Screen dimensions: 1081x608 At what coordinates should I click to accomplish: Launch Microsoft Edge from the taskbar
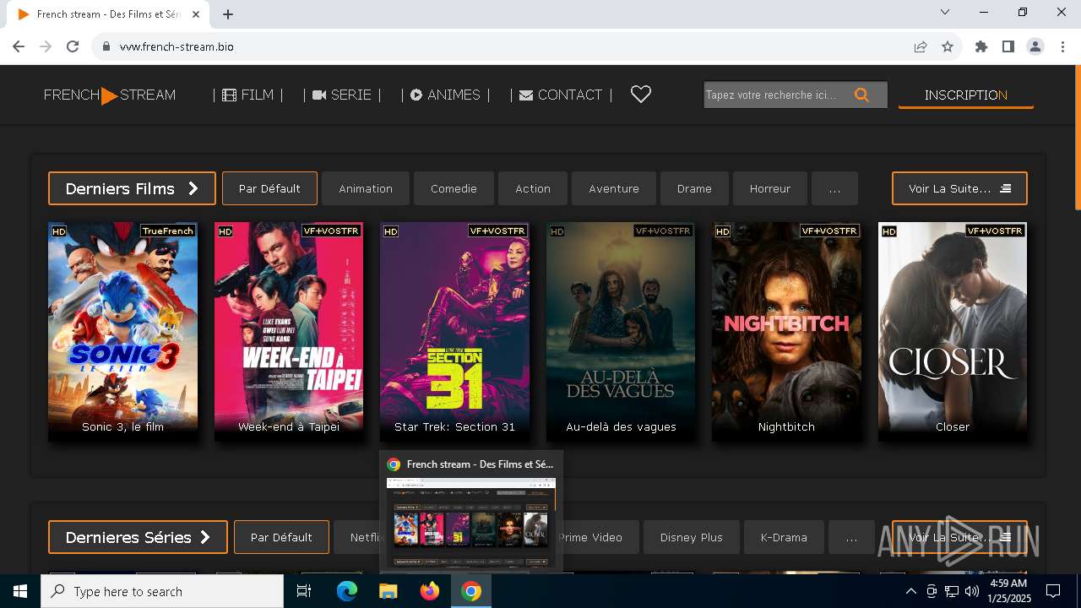pyautogui.click(x=347, y=591)
